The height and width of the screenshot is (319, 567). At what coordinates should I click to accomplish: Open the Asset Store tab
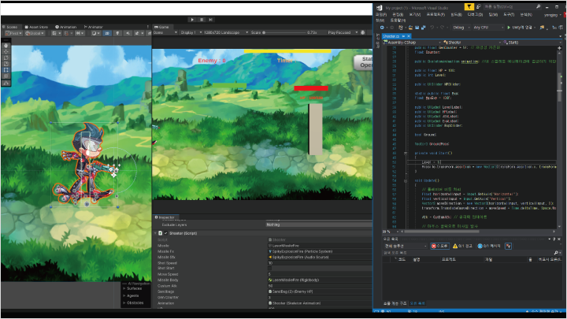coord(36,27)
